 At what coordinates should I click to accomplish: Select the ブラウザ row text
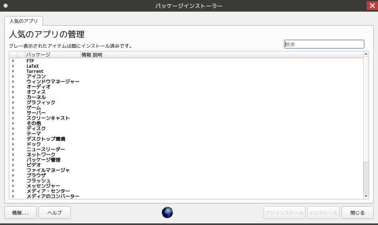(36, 175)
